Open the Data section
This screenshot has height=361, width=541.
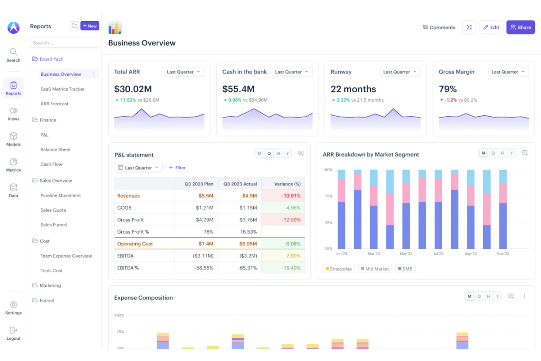click(x=13, y=189)
